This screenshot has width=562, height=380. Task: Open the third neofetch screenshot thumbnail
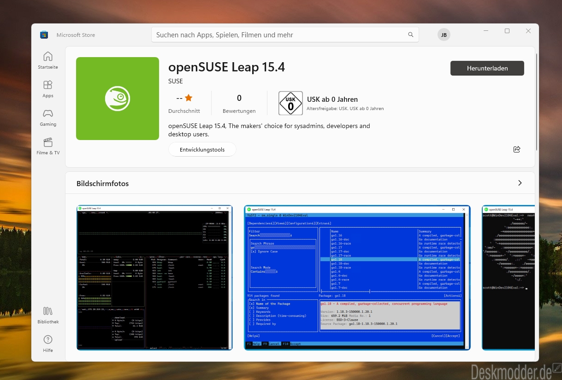[x=508, y=278]
